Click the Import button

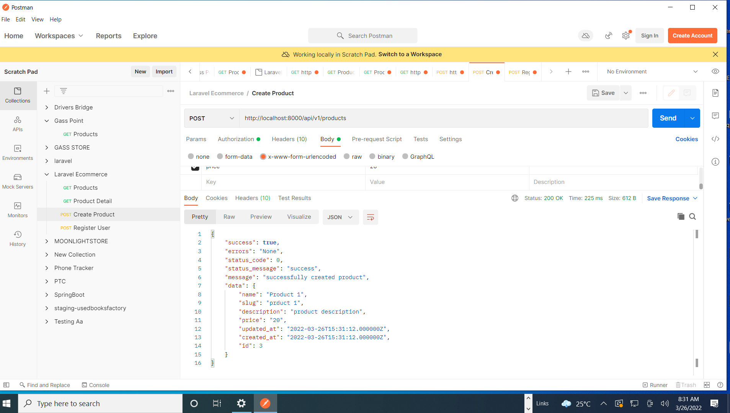[164, 72]
